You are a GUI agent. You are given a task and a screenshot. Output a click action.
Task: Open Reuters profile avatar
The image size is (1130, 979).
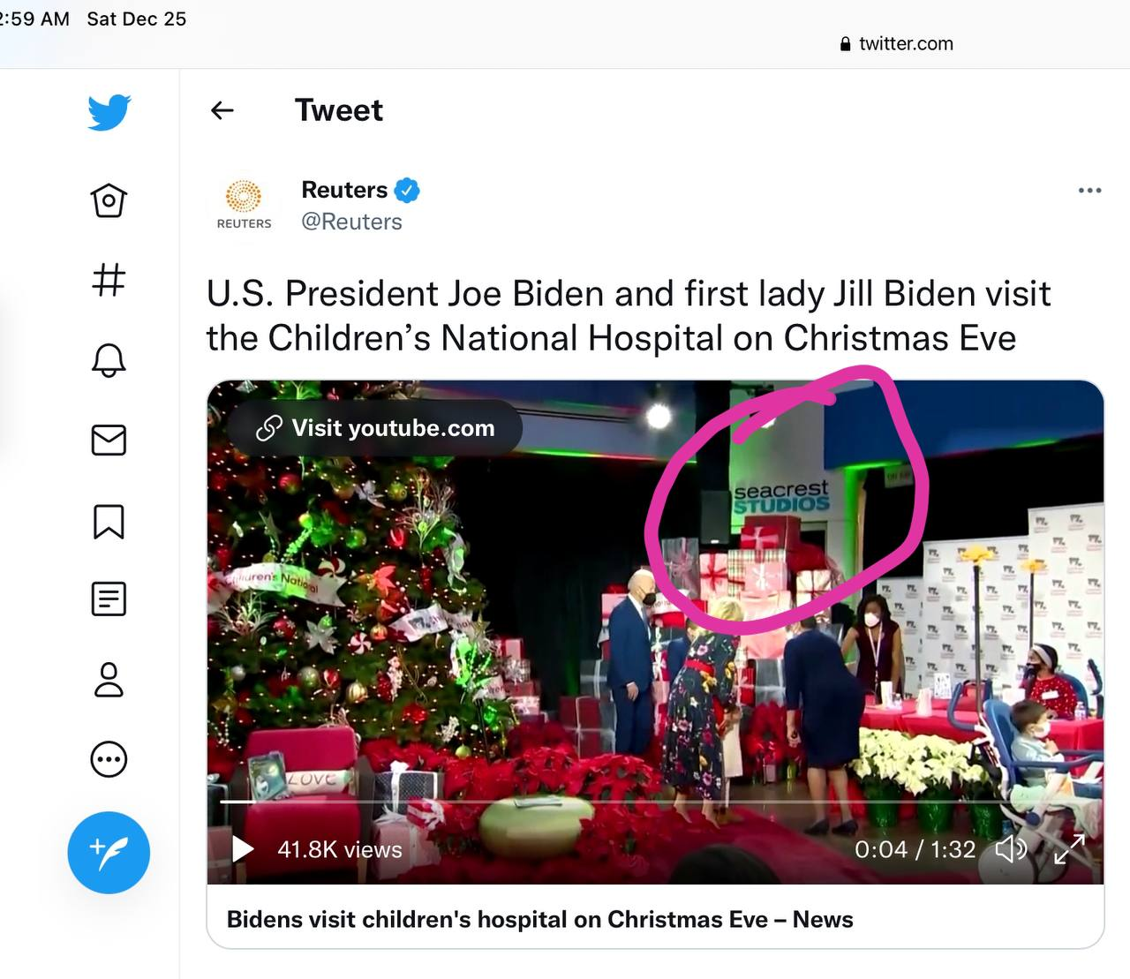click(244, 204)
